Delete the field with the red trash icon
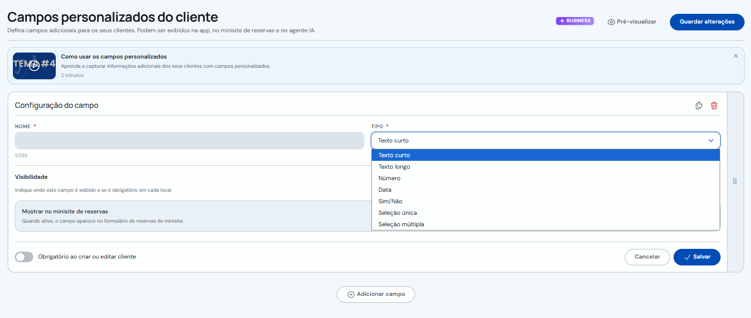751x318 pixels. (x=714, y=106)
